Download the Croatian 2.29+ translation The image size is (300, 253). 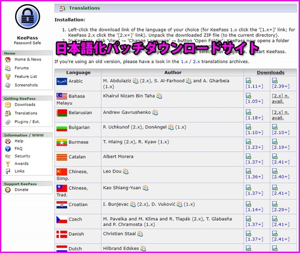point(280,209)
